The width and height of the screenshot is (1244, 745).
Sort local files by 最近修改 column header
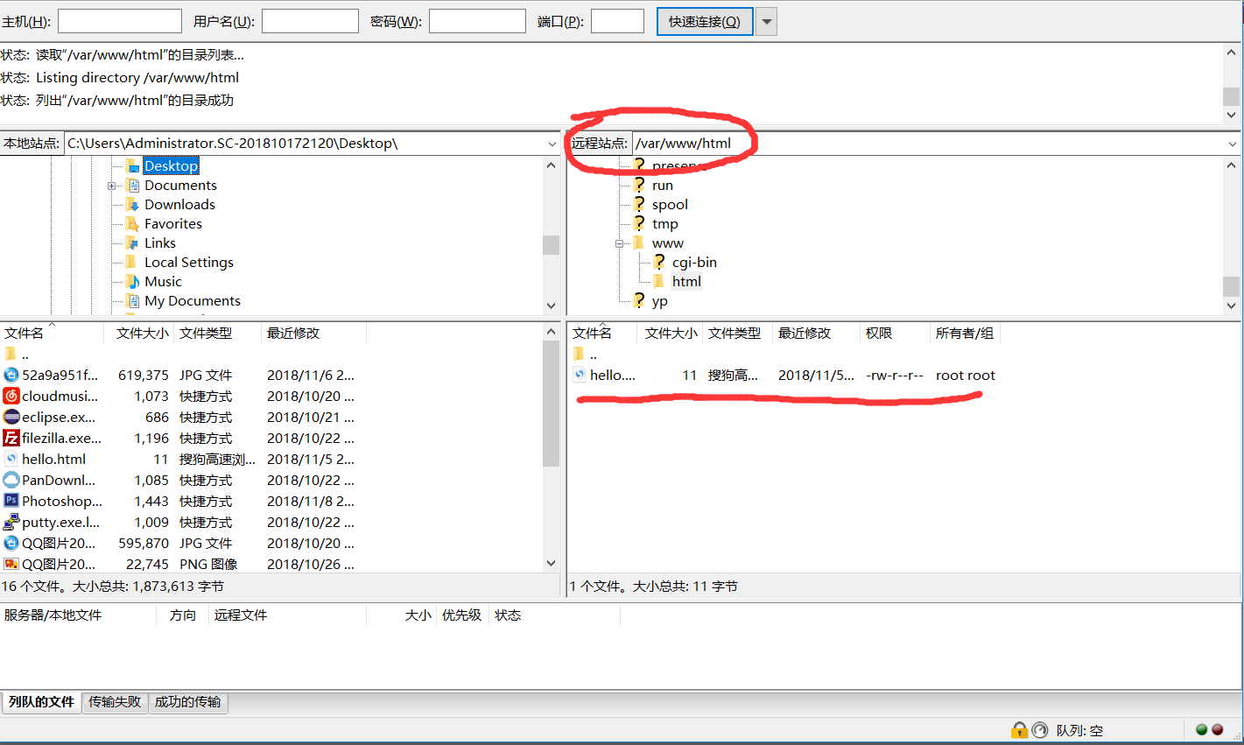click(x=313, y=333)
